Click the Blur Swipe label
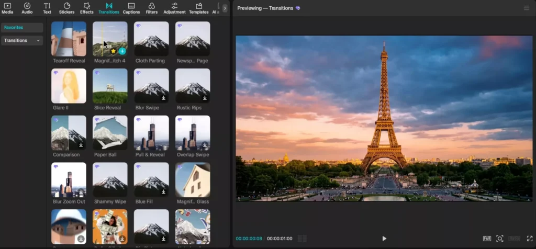The width and height of the screenshot is (536, 249). 147,108
